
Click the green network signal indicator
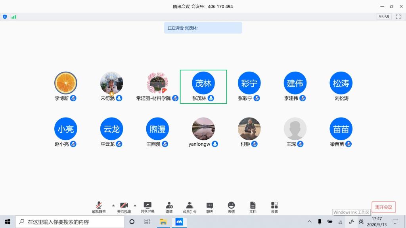[14, 17]
